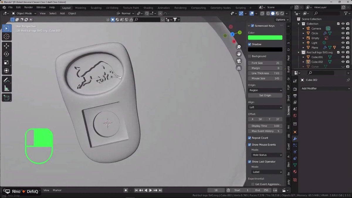This screenshot has width=352, height=198.
Task: Select the Scale tool
Action: pyautogui.click(x=7, y=62)
